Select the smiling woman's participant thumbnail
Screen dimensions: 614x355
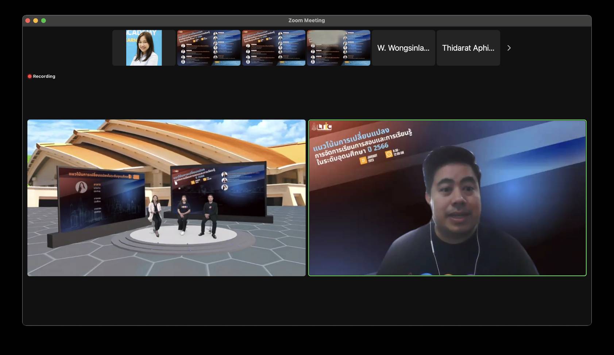point(144,48)
